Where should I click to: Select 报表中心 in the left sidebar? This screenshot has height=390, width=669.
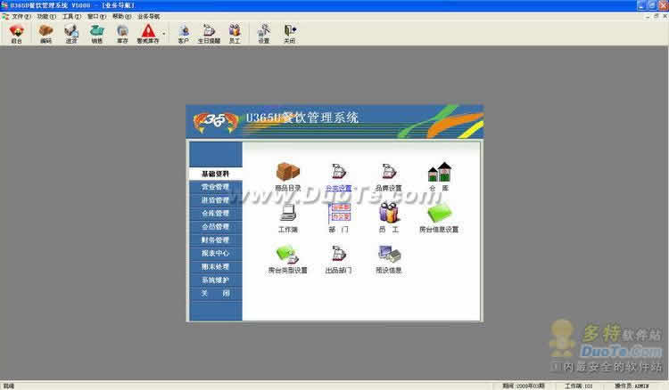(x=215, y=253)
